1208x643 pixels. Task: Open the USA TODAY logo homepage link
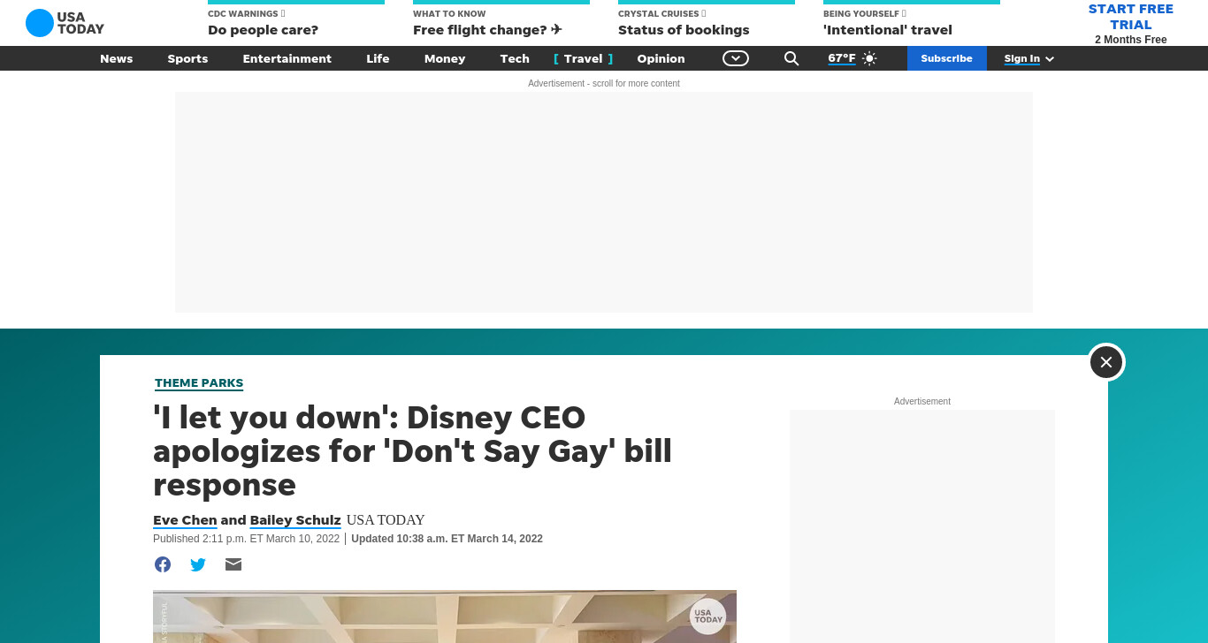tap(65, 23)
